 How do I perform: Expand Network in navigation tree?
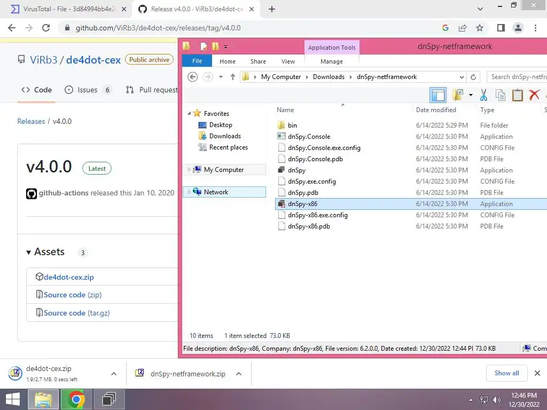(189, 192)
